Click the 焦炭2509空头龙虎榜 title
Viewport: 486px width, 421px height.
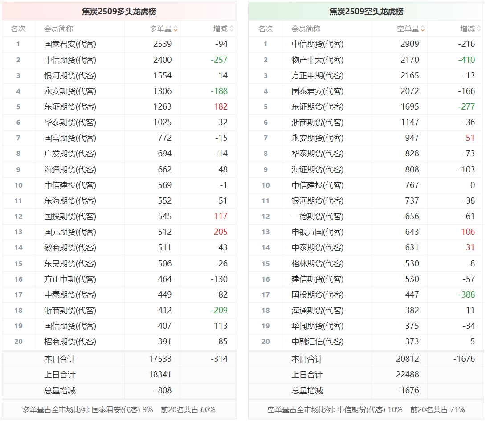pyautogui.click(x=366, y=12)
